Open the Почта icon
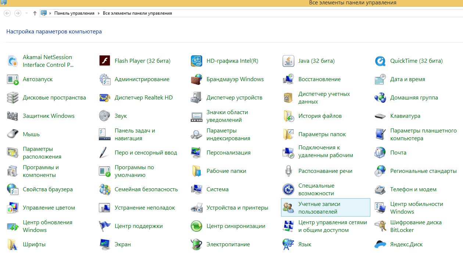 tap(380, 153)
